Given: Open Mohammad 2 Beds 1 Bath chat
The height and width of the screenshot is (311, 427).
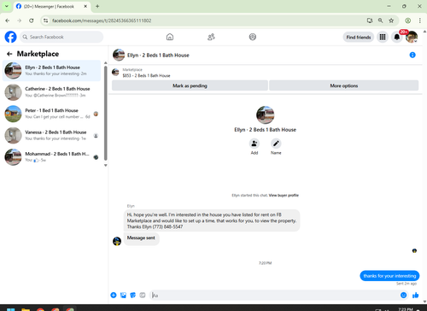Looking at the screenshot, I should pyautogui.click(x=51, y=157).
